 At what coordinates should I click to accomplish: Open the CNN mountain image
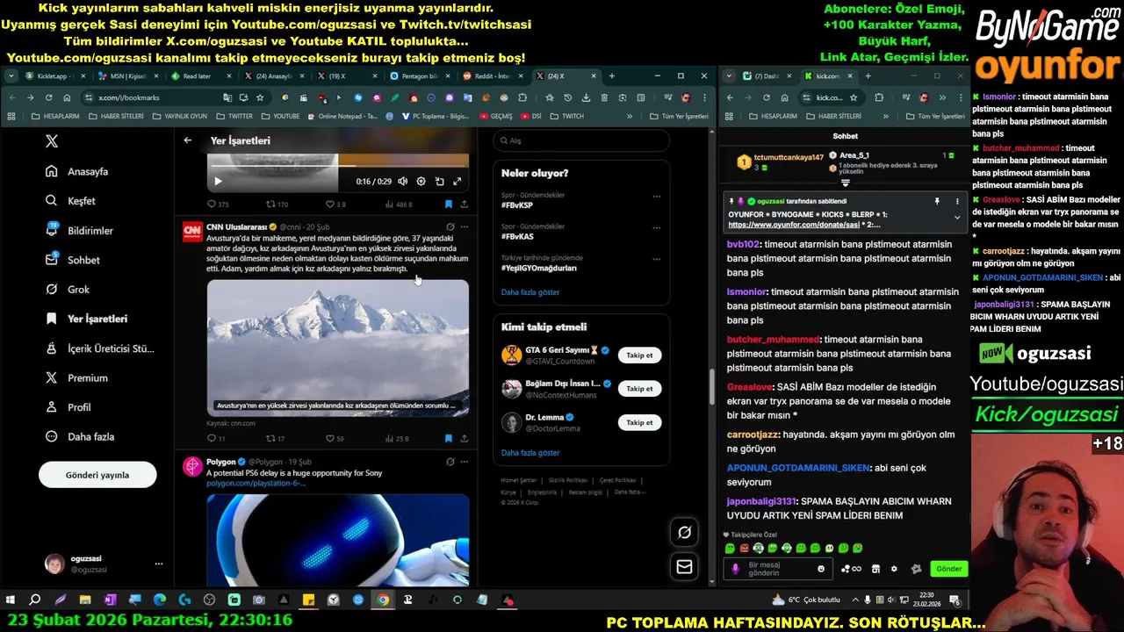click(338, 347)
